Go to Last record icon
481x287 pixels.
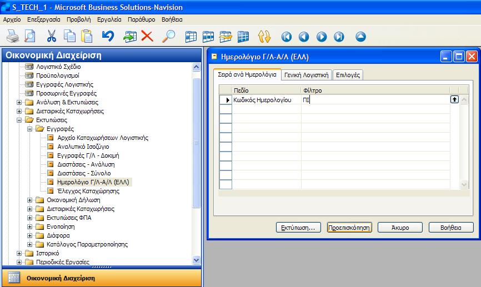click(339, 37)
